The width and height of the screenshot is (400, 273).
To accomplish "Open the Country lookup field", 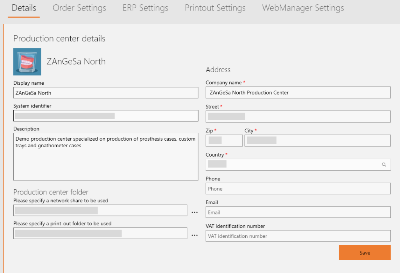I will (298, 164).
